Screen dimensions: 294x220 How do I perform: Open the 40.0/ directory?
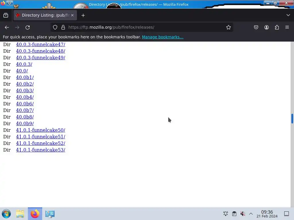click(x=22, y=71)
